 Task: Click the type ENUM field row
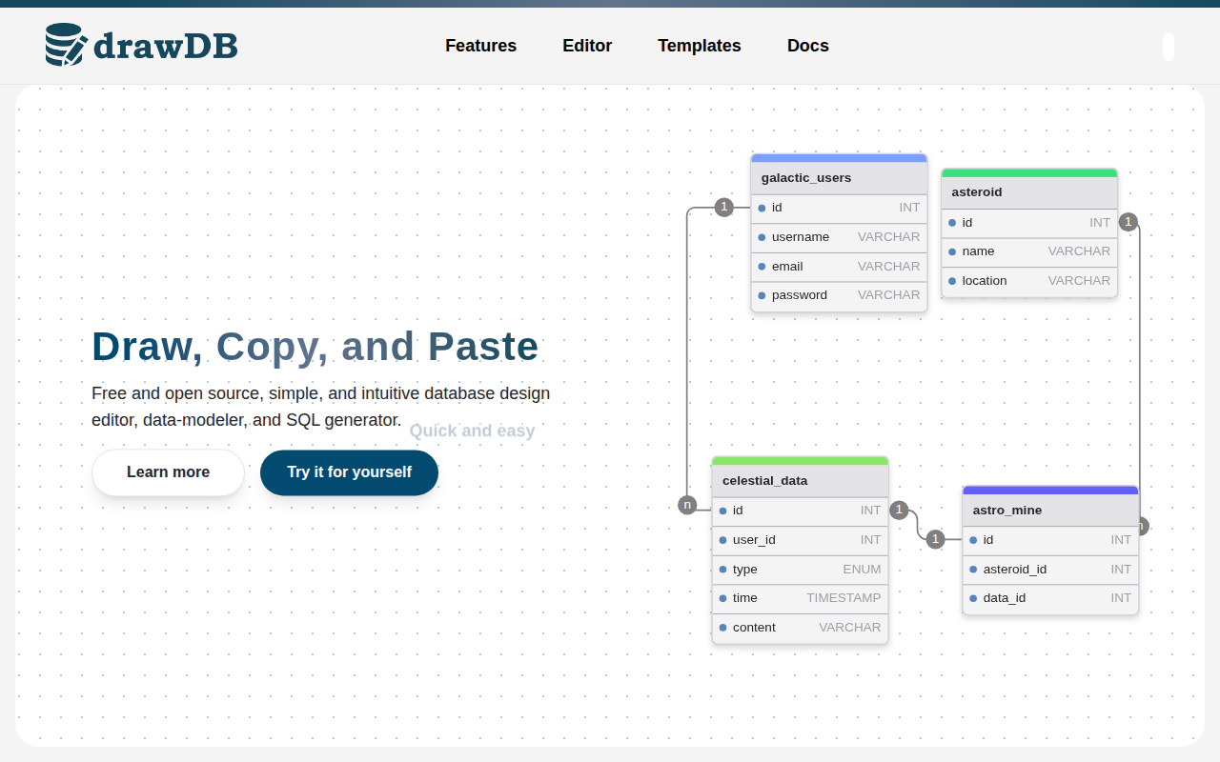click(800, 571)
